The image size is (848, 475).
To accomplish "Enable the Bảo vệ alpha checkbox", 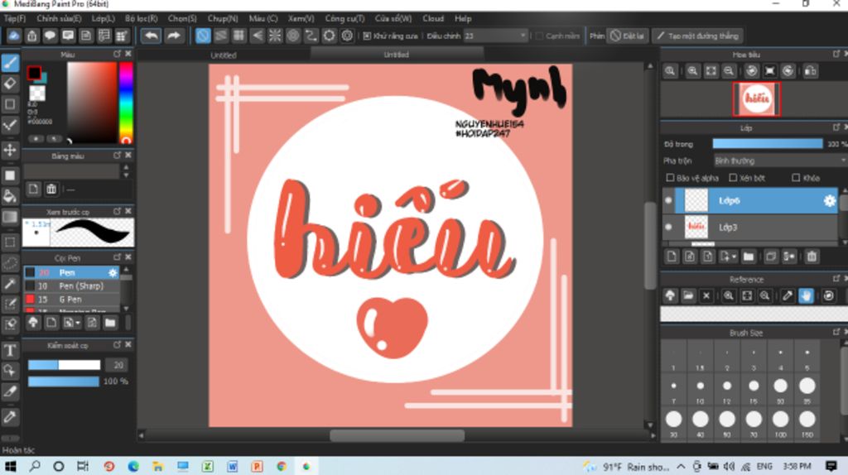I will coord(670,178).
